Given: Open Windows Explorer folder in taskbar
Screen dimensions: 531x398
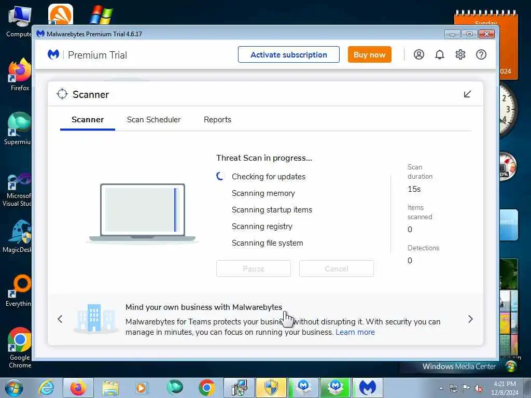Looking at the screenshot, I should 110,388.
